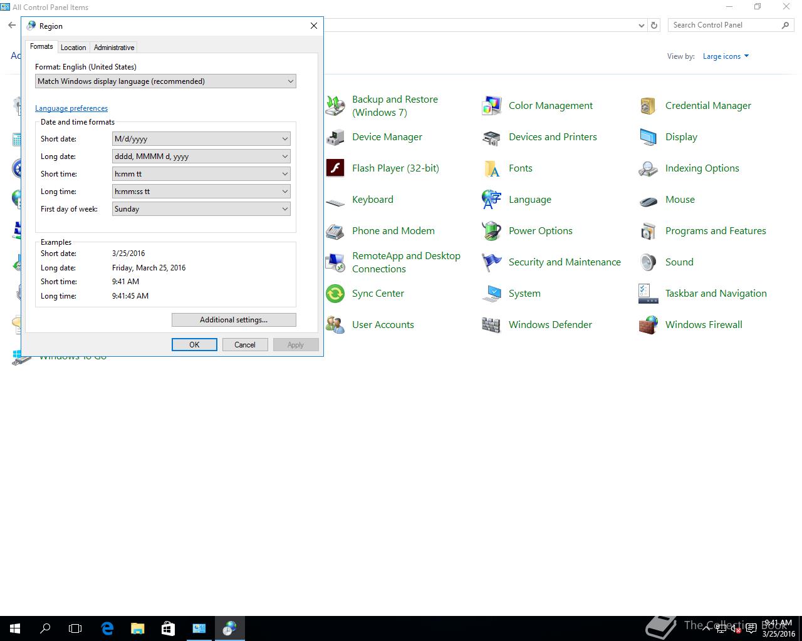Open Taskbar and Navigation icon
The width and height of the screenshot is (802, 641).
648,294
